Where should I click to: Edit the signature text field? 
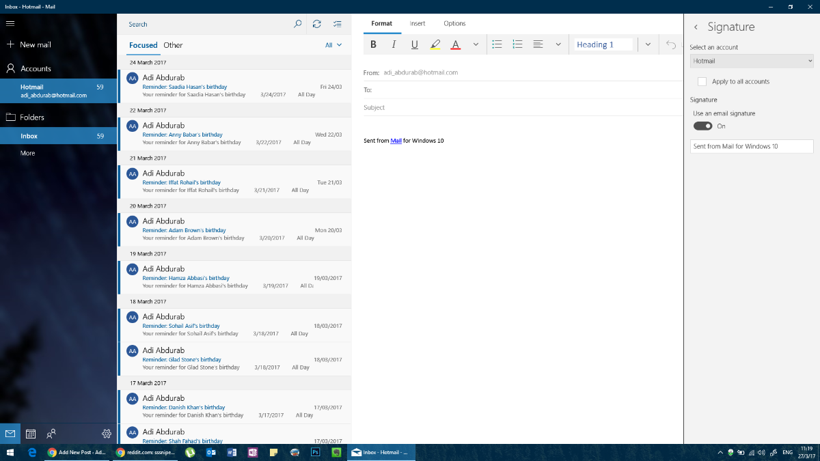click(x=752, y=146)
